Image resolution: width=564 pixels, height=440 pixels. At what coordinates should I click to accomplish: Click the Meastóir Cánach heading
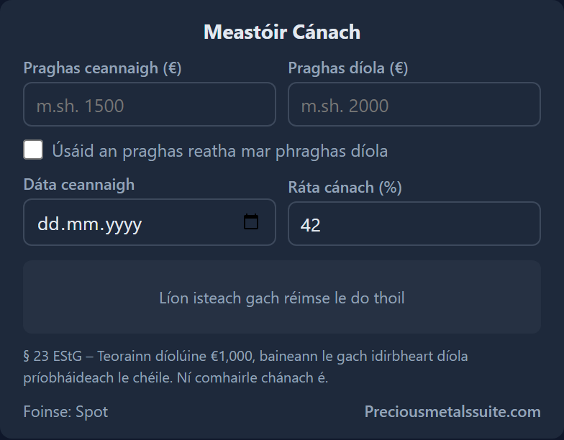(282, 32)
